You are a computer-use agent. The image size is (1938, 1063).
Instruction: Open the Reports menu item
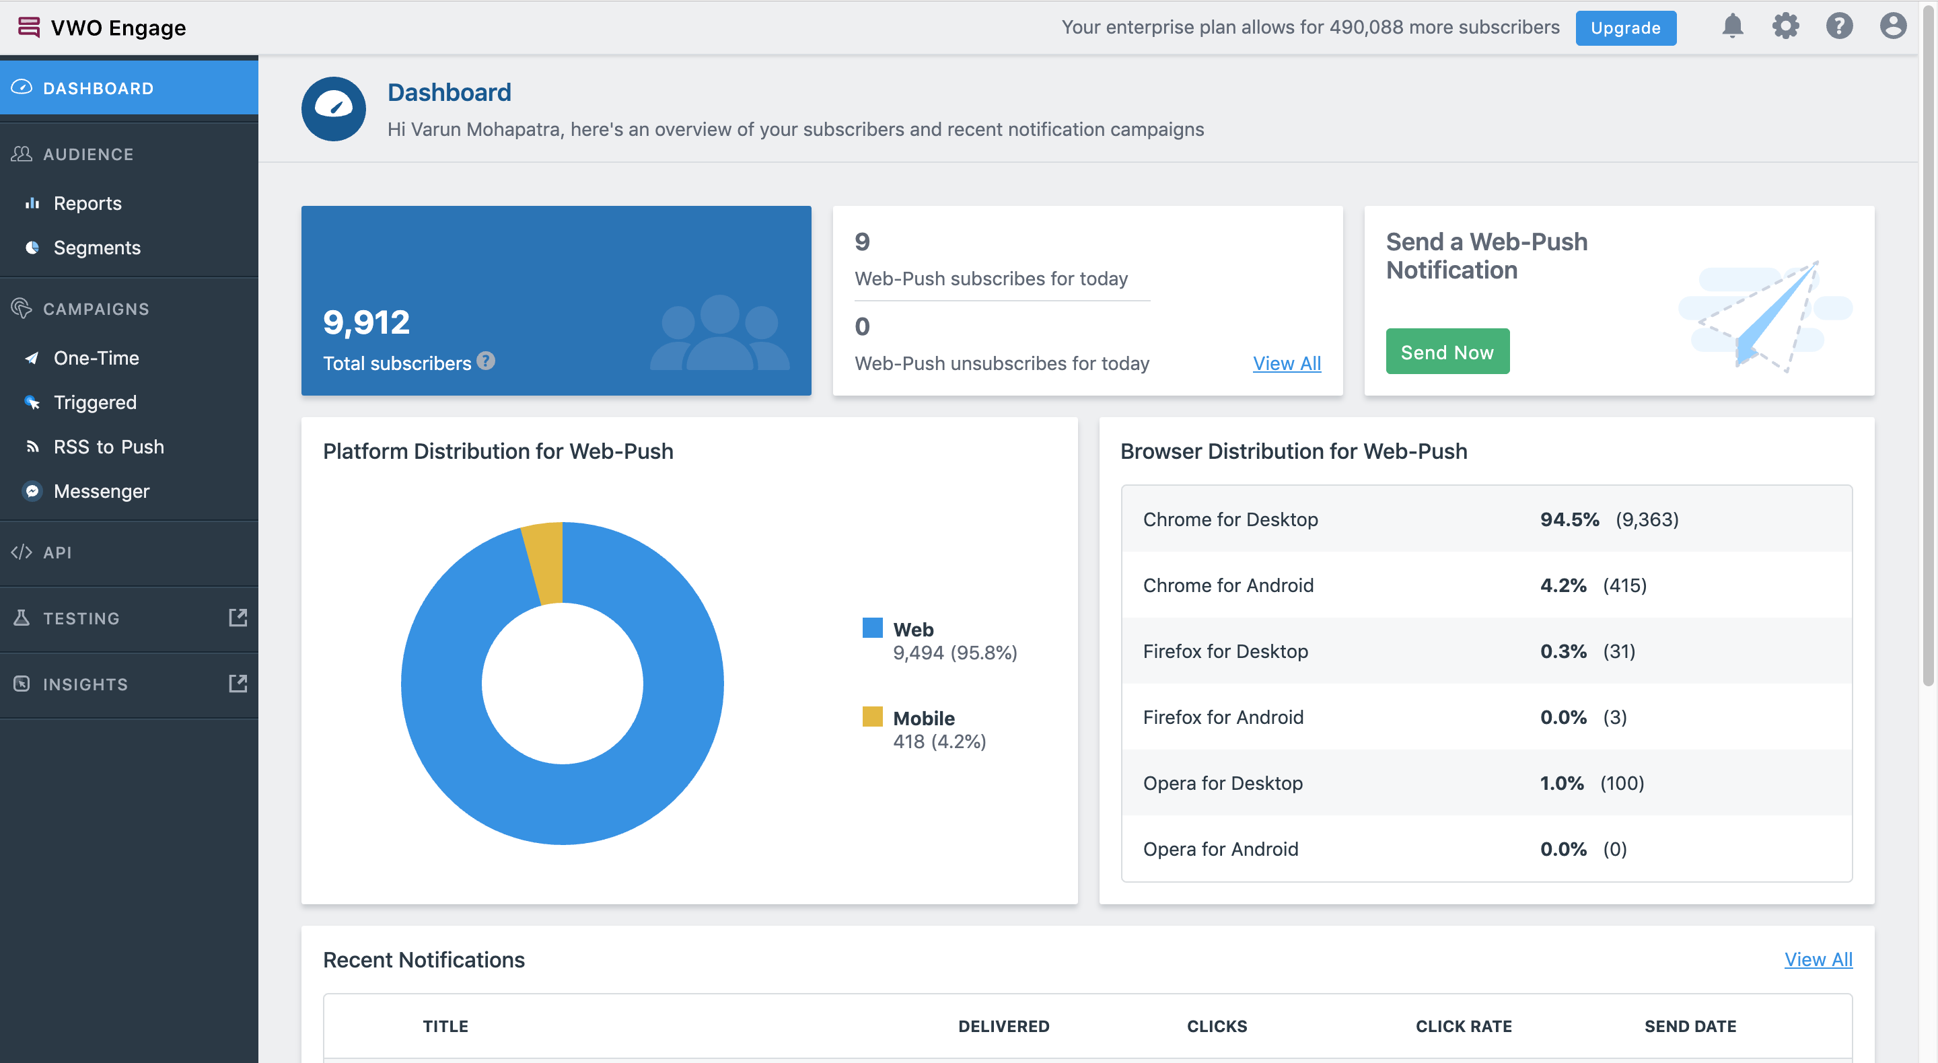click(x=87, y=203)
